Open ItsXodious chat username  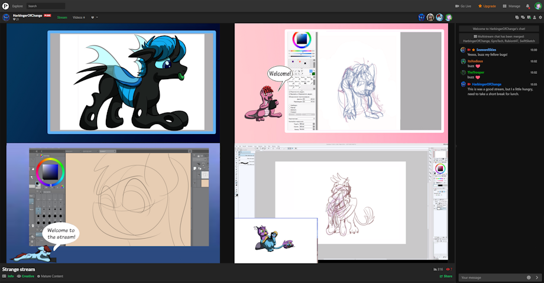coord(475,61)
